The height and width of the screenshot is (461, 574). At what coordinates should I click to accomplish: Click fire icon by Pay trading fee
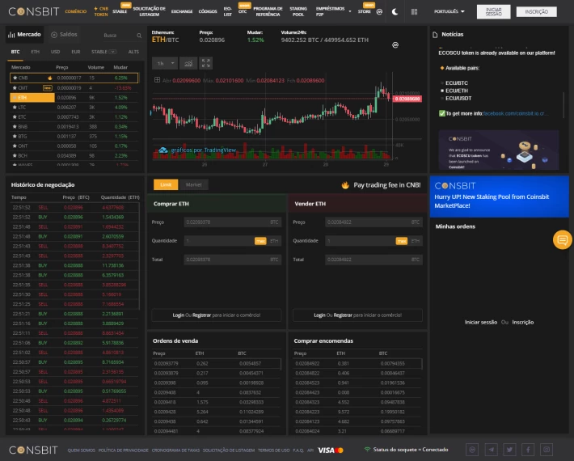345,185
